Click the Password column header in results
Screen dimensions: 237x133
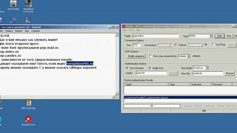(x=221, y=84)
